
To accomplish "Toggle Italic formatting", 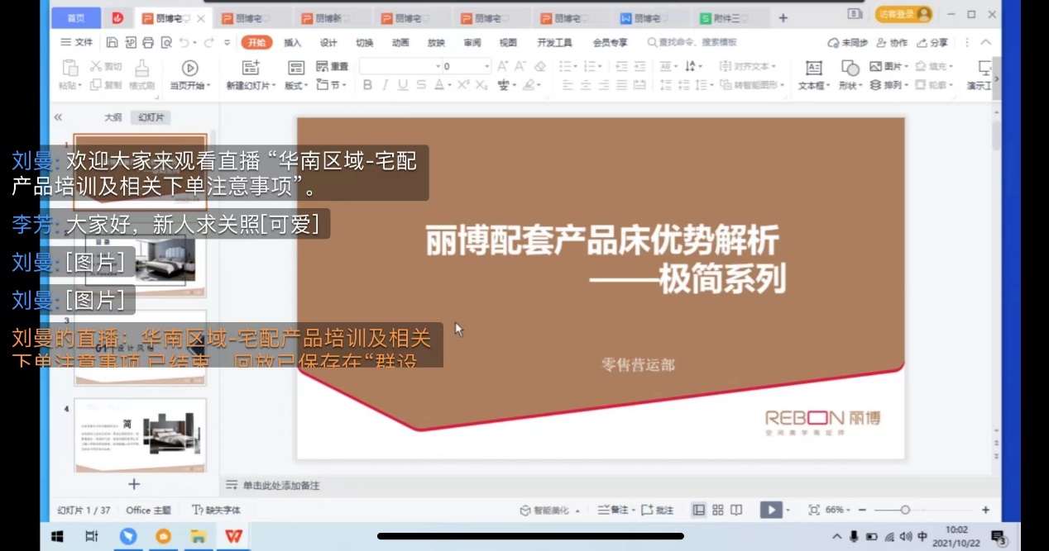I will [x=386, y=85].
